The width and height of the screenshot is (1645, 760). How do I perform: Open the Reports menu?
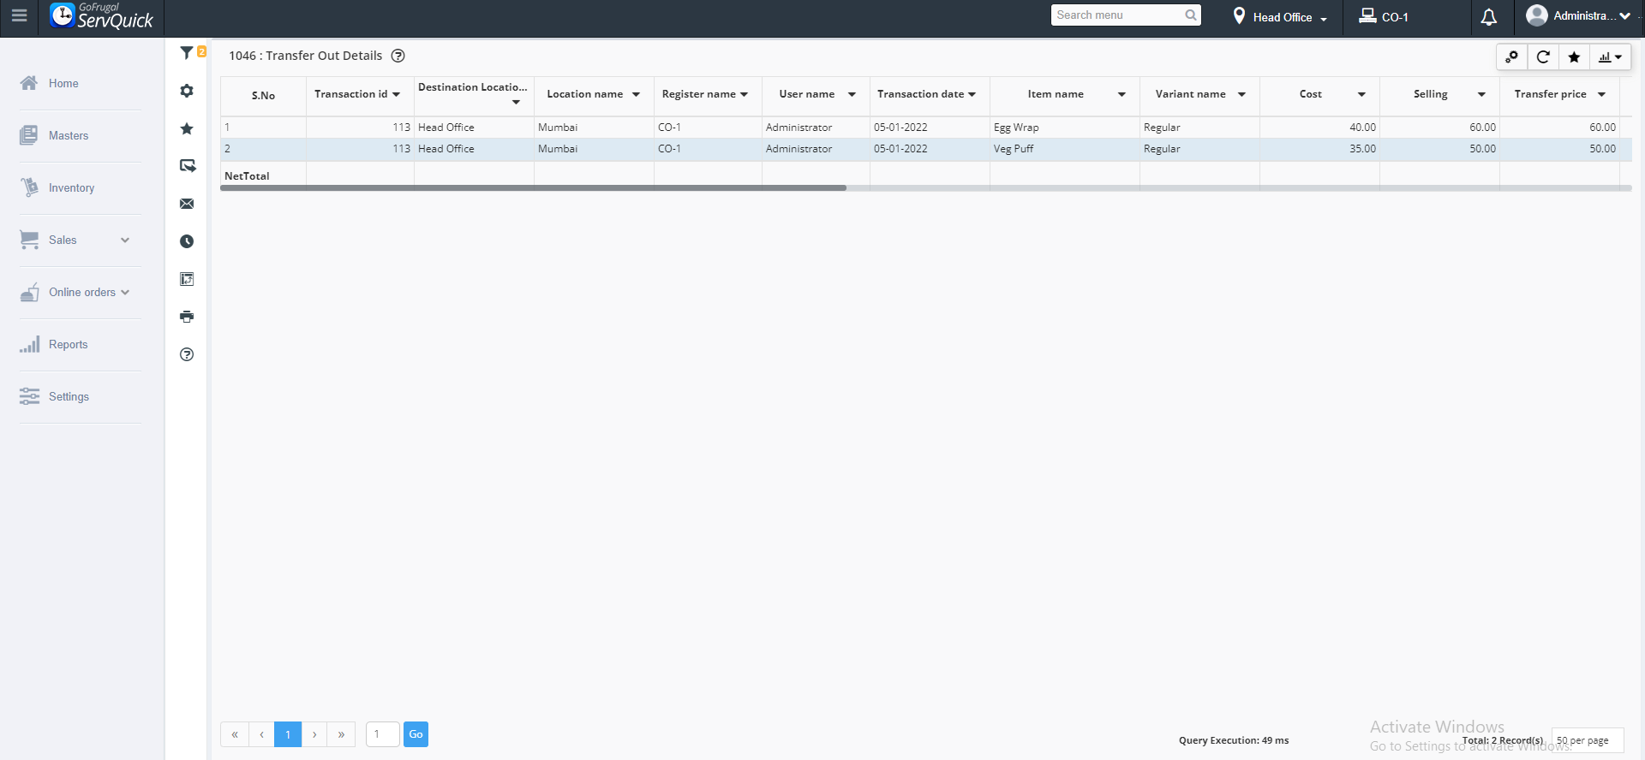[68, 344]
